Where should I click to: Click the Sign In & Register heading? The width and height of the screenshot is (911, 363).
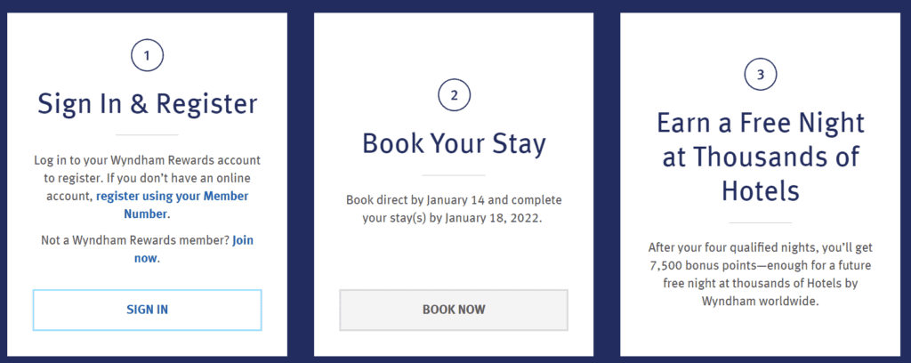coord(147,104)
